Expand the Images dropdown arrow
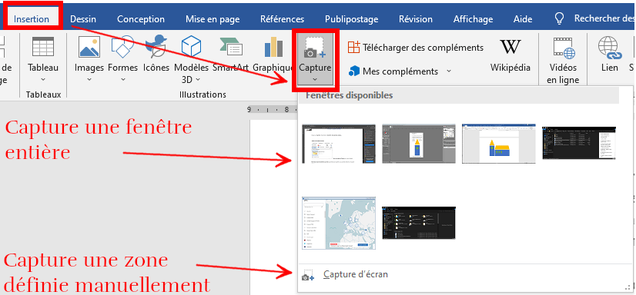This screenshot has height=295, width=636. click(89, 79)
